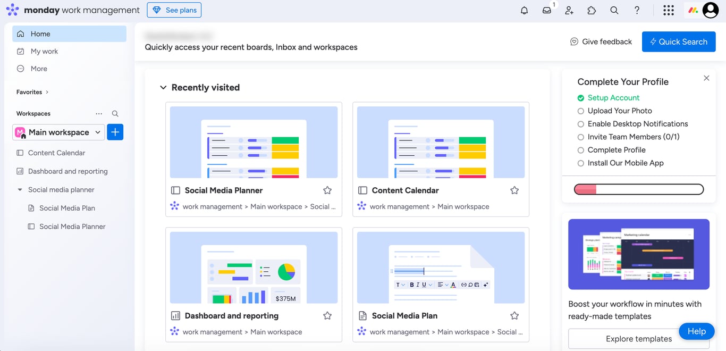Click the invite team members icon
The width and height of the screenshot is (726, 351).
pos(569,10)
